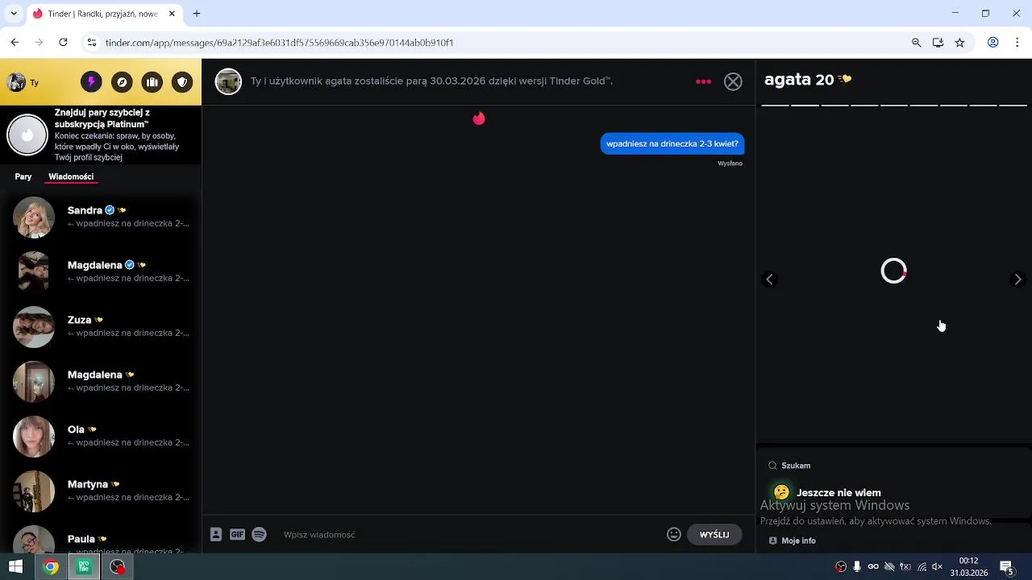The width and height of the screenshot is (1032, 580).
Task: Go back in the browser
Action: tap(15, 43)
